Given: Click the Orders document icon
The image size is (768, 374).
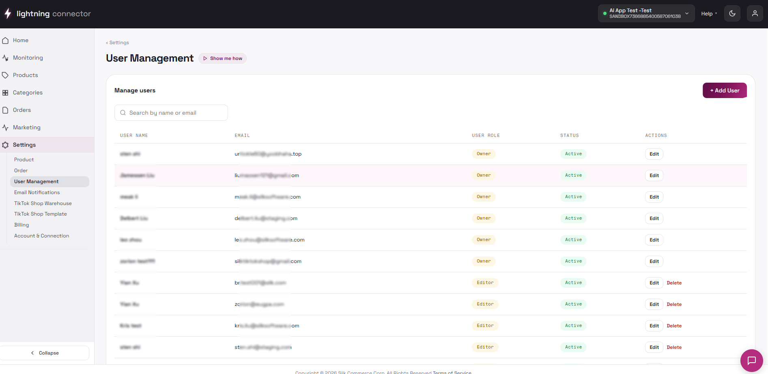Looking at the screenshot, I should [x=5, y=110].
